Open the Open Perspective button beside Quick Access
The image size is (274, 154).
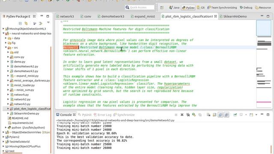pyautogui.click(x=162, y=8)
